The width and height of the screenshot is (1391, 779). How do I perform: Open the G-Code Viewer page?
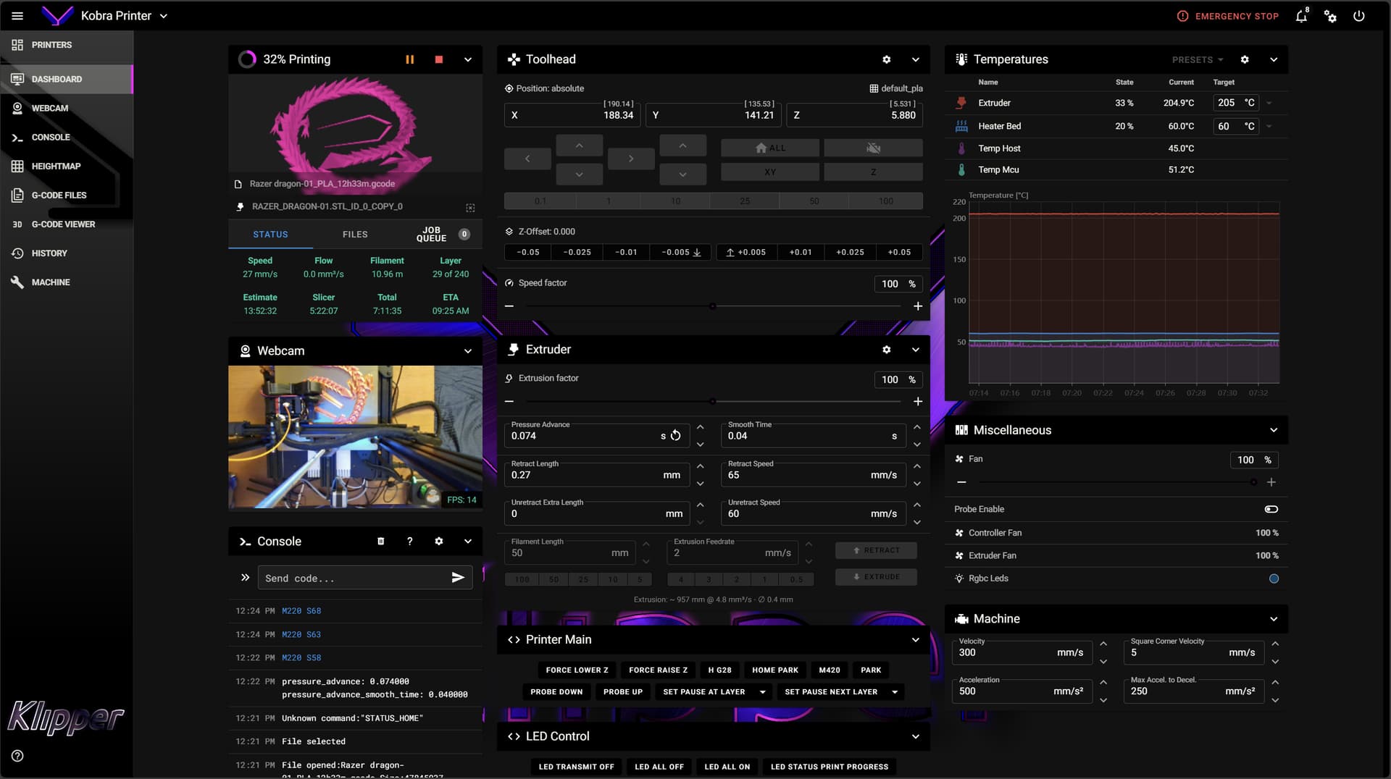pyautogui.click(x=67, y=224)
